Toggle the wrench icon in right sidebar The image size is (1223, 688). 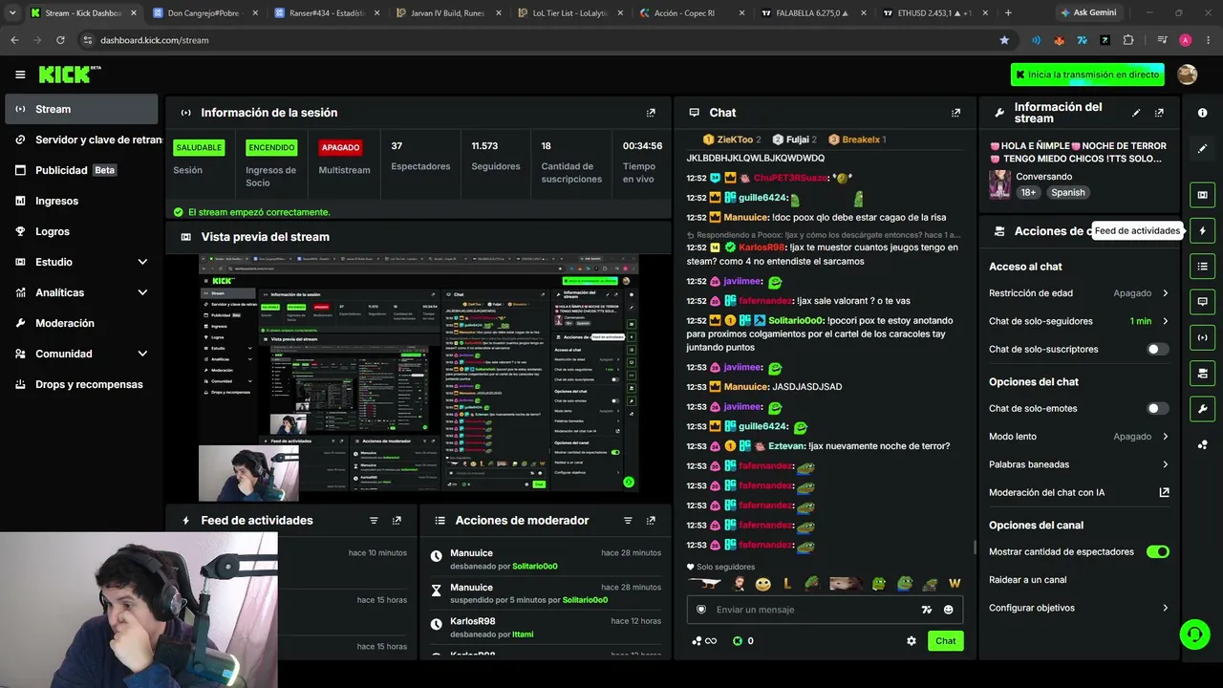(1202, 409)
